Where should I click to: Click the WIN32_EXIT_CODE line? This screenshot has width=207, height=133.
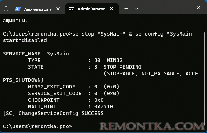pyautogui.click(x=74, y=87)
